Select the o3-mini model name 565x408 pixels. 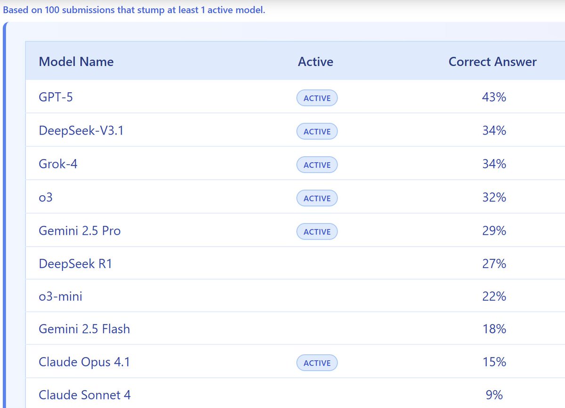pyautogui.click(x=61, y=297)
